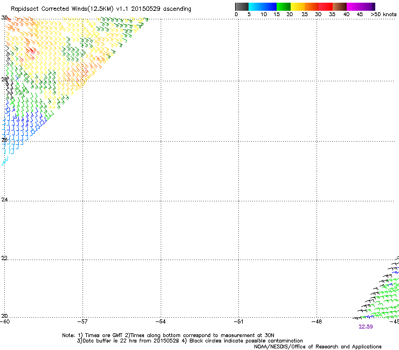Click the brown 35-40 knots legend band
Screen dimensions: 399x350
[x=340, y=6]
